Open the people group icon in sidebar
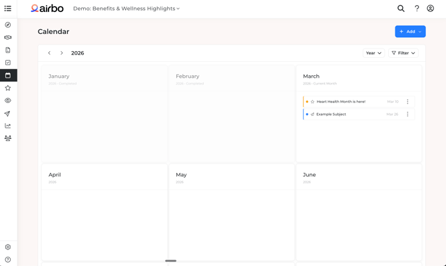446x266 pixels. point(8,138)
